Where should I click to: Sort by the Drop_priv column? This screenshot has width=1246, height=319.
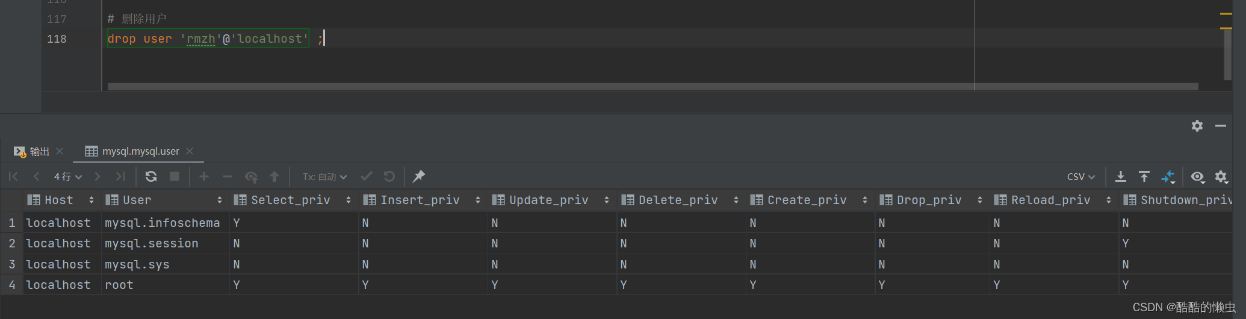click(980, 200)
